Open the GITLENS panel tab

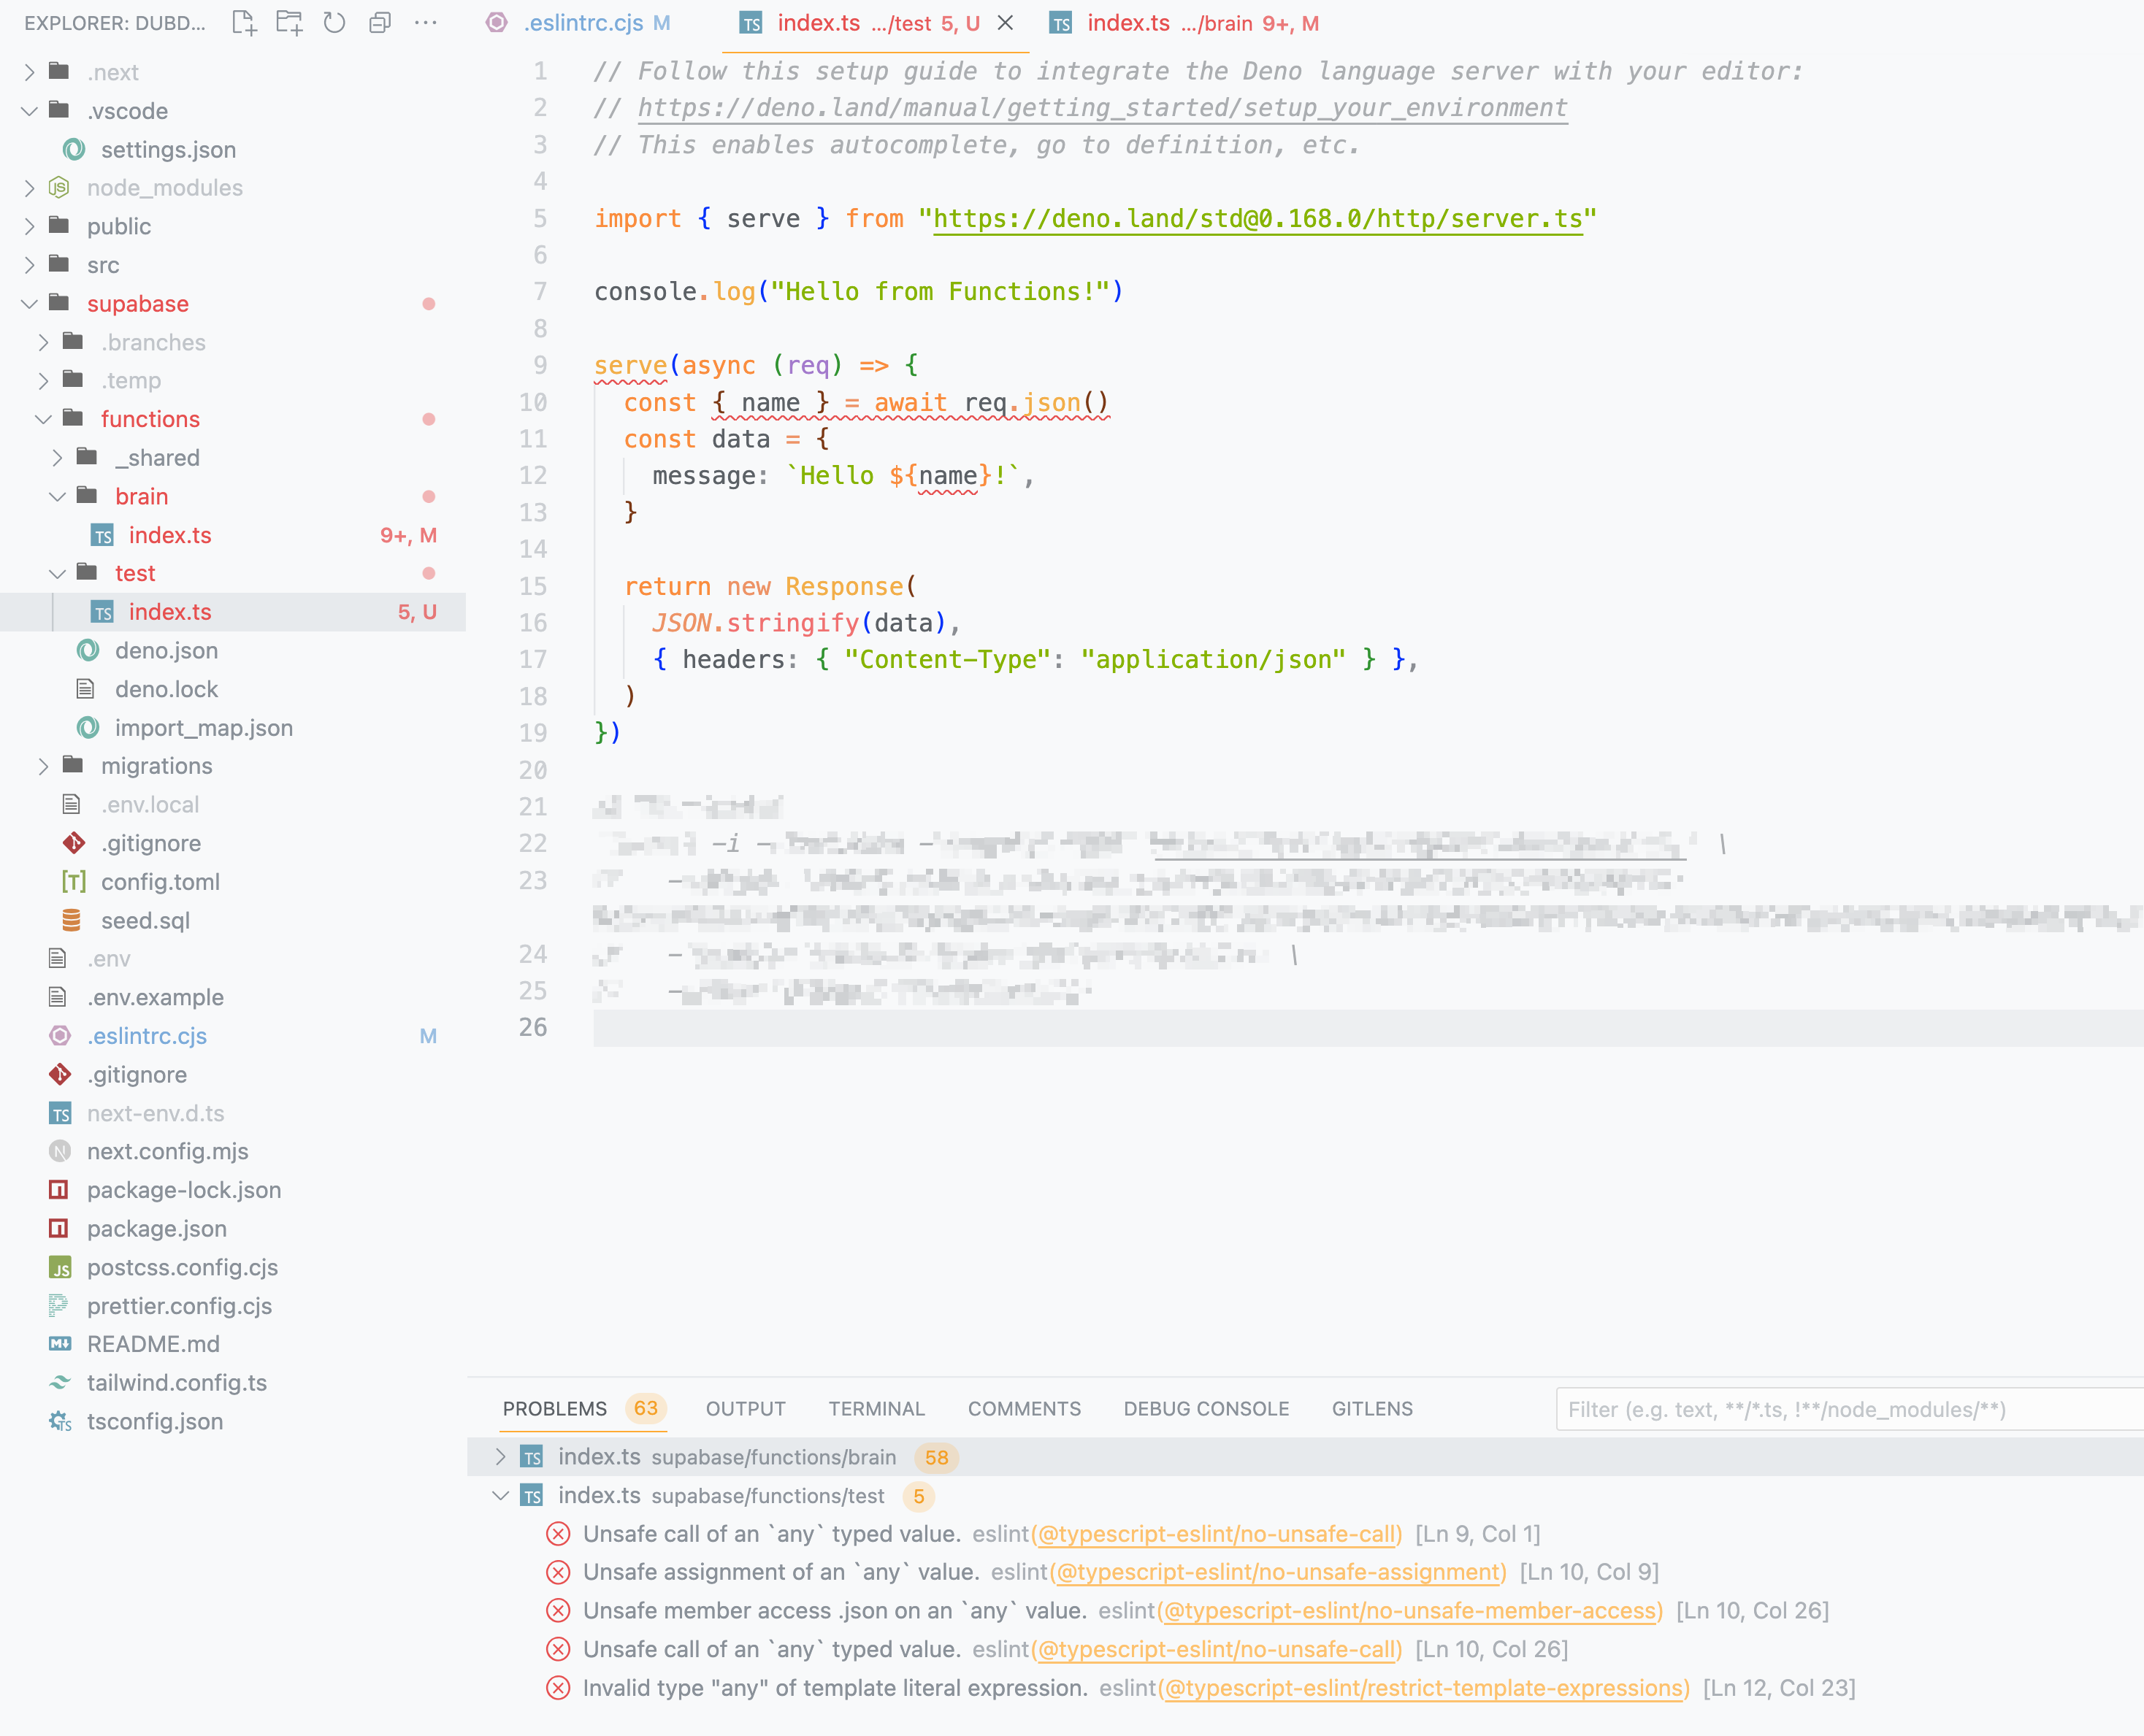(1371, 1409)
